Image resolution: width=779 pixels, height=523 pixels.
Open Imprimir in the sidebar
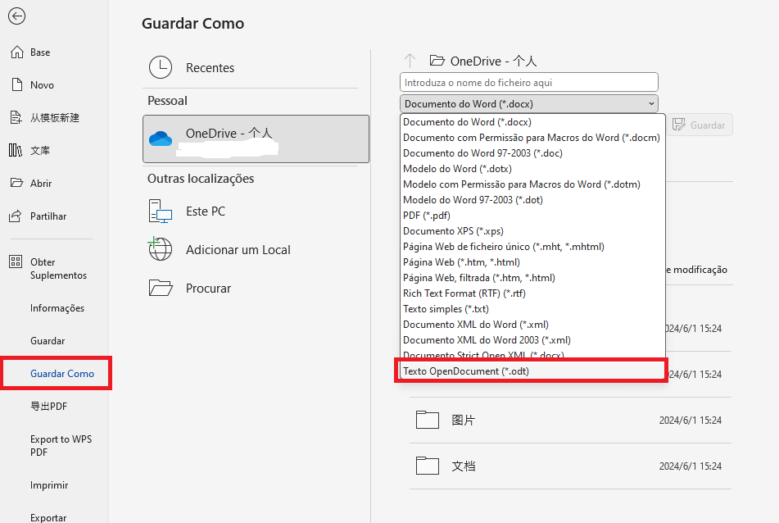click(49, 485)
